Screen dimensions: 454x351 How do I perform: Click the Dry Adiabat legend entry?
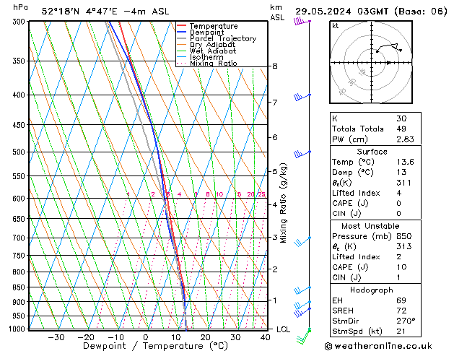[206, 45]
